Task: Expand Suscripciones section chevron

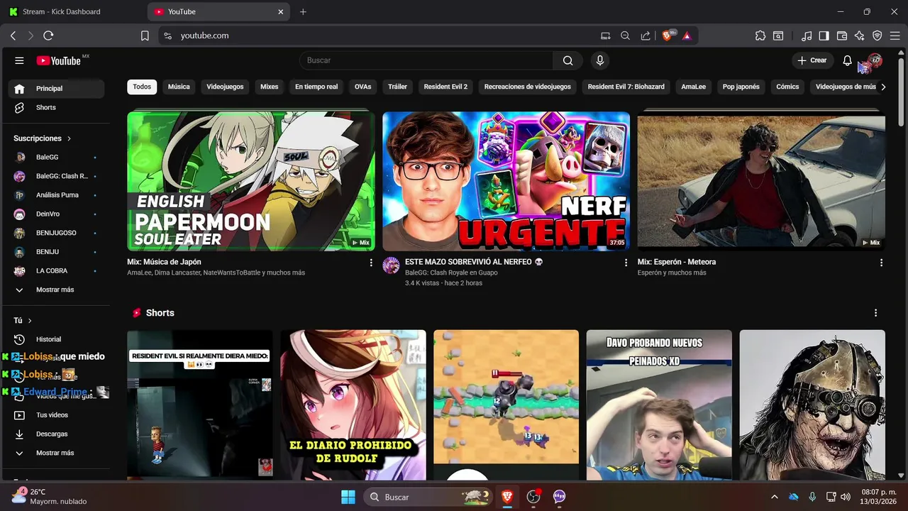Action: point(69,138)
